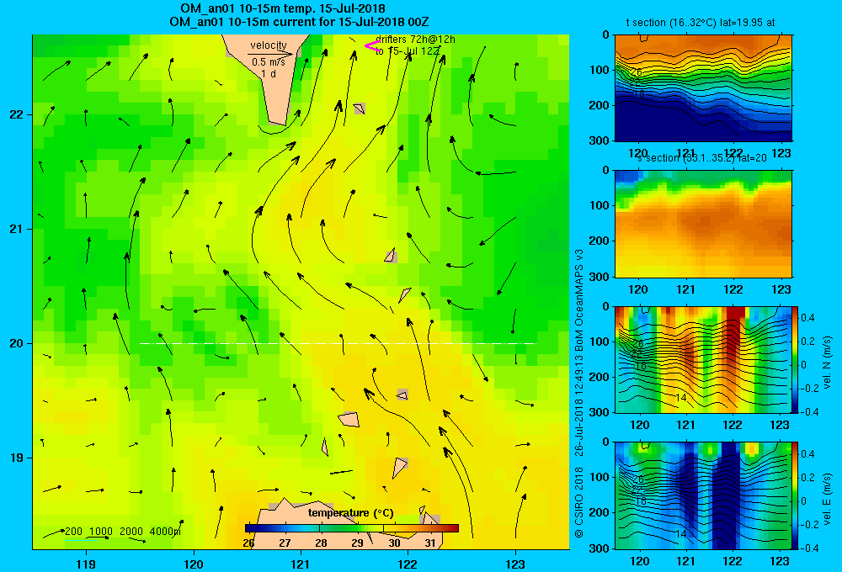This screenshot has height=572, width=842.
Task: Click the 28 tick on temperature colorbar
Action: click(x=321, y=543)
